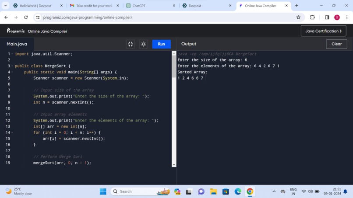Screen dimensions: 353x198
Task: Clear the output panel
Action: tap(336, 44)
